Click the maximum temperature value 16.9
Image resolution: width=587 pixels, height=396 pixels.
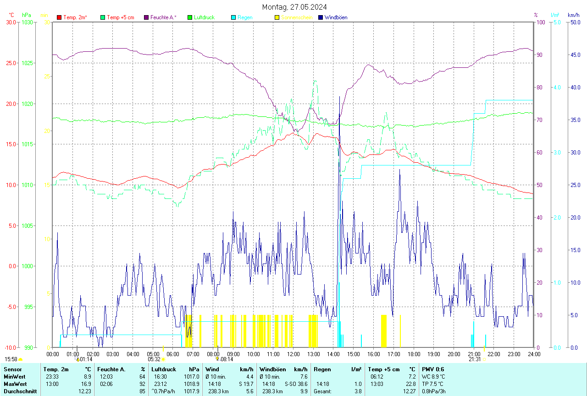[x=86, y=384]
